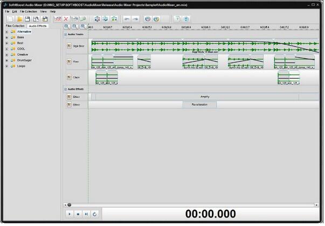Start playback with the play button
325x226 pixels.
coord(70,214)
